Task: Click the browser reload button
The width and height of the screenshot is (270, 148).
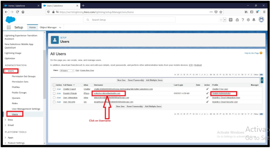Action: (x=17, y=12)
